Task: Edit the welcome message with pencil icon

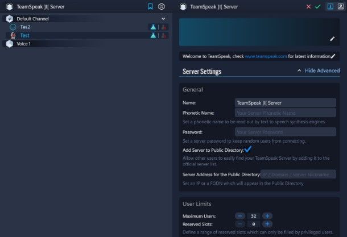Action: click(333, 56)
